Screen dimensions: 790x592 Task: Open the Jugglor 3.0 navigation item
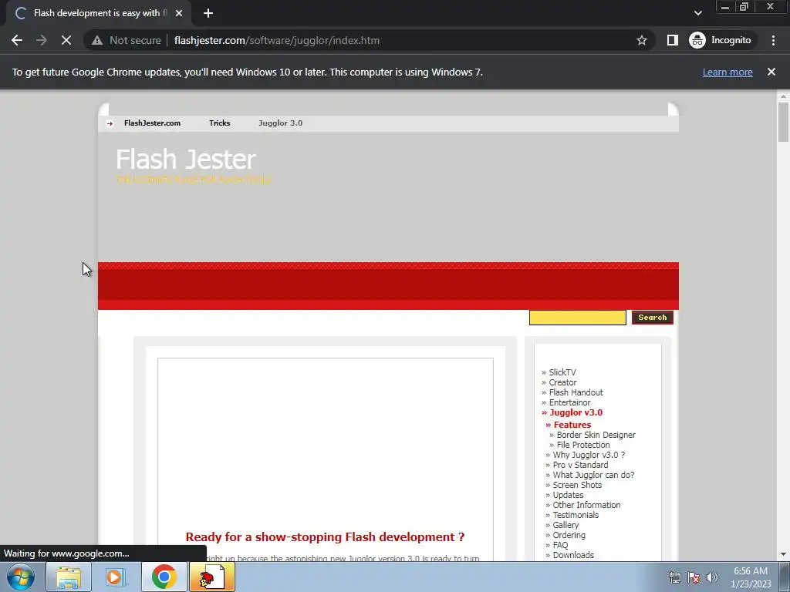[x=281, y=123]
